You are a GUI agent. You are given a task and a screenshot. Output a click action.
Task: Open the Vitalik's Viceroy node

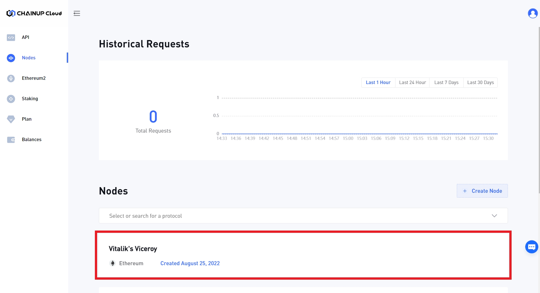133,249
